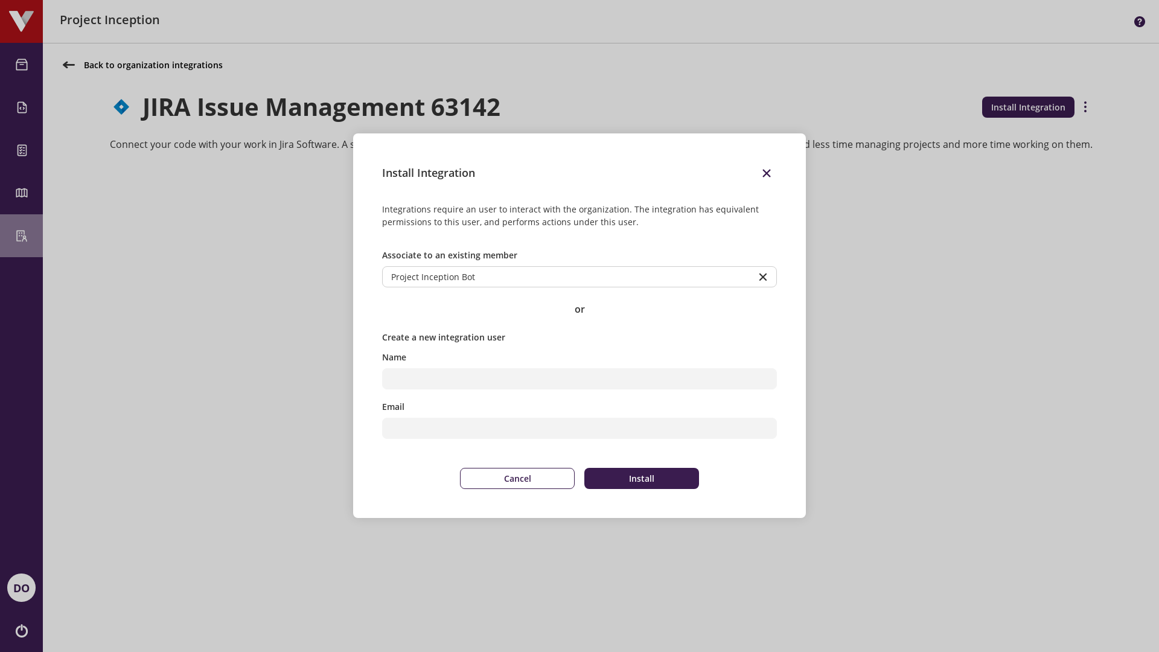Focus the Email input field
This screenshot has width=1159, height=652.
click(x=579, y=429)
